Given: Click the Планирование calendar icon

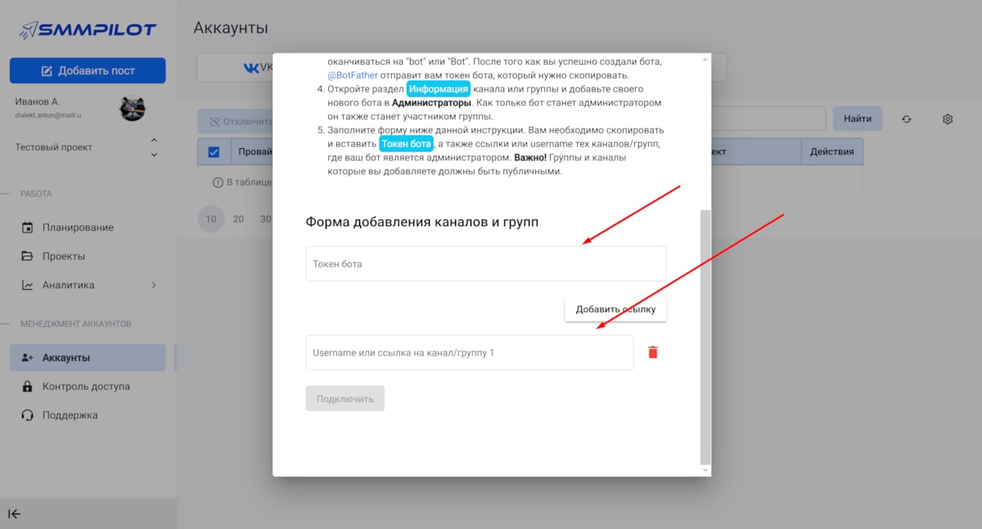Looking at the screenshot, I should point(28,228).
